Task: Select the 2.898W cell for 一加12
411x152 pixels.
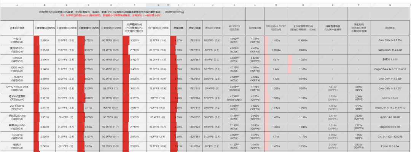Action: coord(45,40)
